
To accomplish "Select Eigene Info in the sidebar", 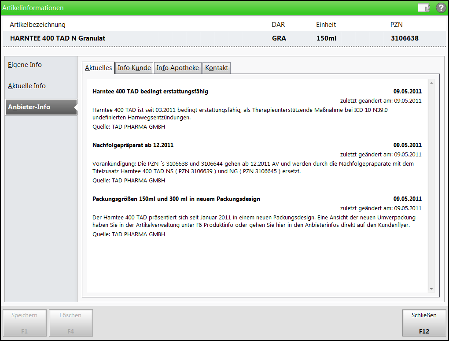I will click(25, 65).
